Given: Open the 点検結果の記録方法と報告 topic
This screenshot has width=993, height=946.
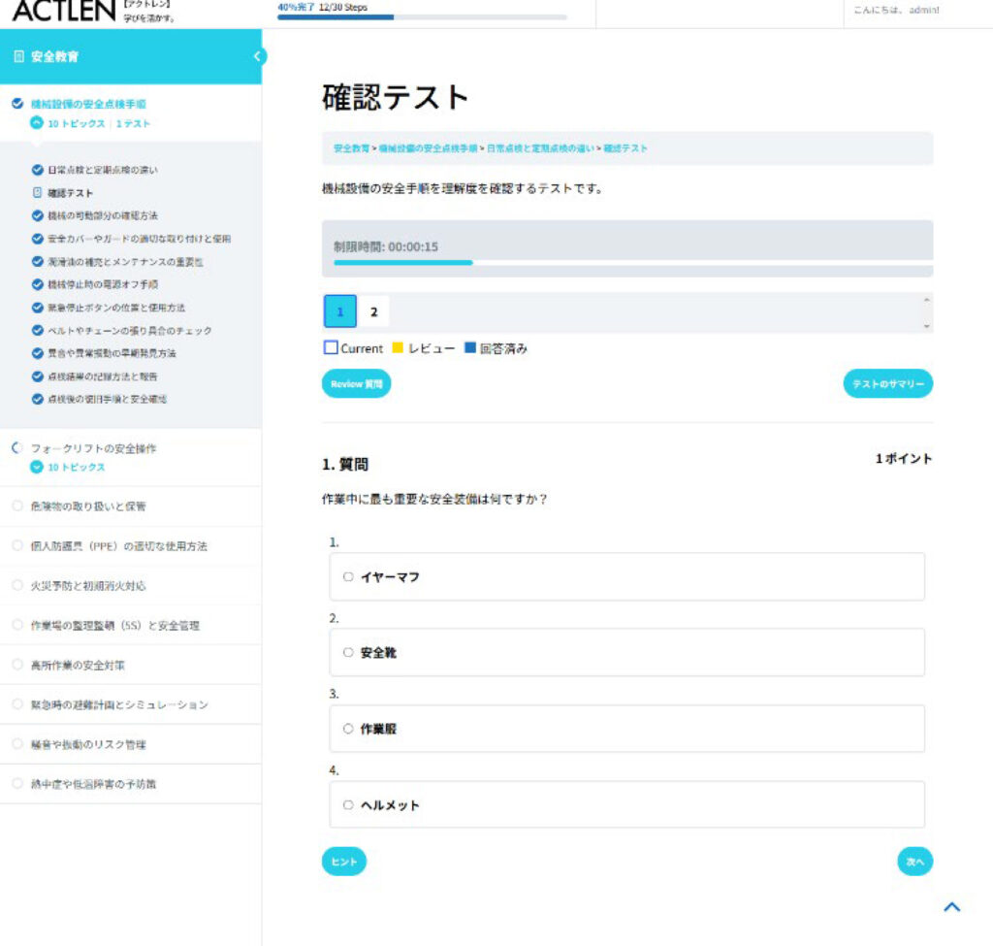Looking at the screenshot, I should (103, 376).
